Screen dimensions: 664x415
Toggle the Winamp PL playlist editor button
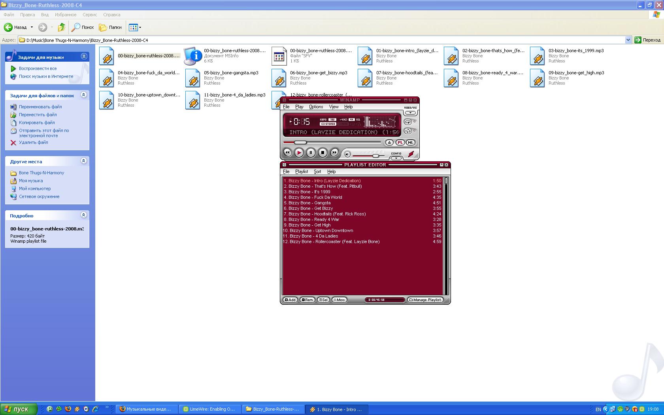(400, 142)
